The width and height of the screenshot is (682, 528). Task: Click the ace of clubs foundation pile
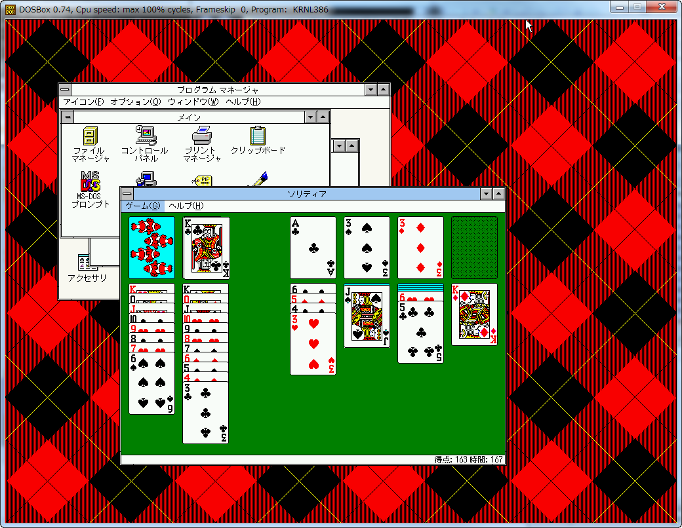coord(313,248)
